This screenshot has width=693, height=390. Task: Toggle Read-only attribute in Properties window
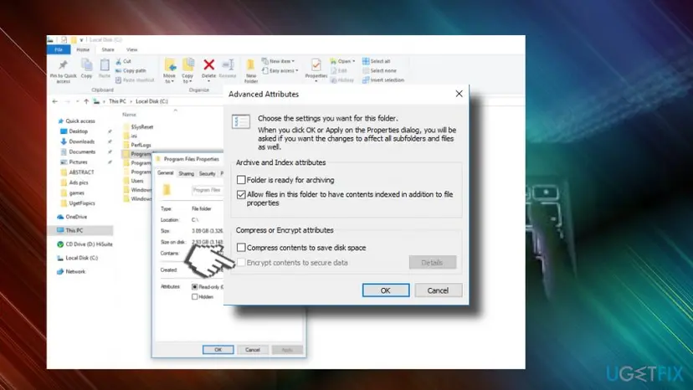click(194, 287)
